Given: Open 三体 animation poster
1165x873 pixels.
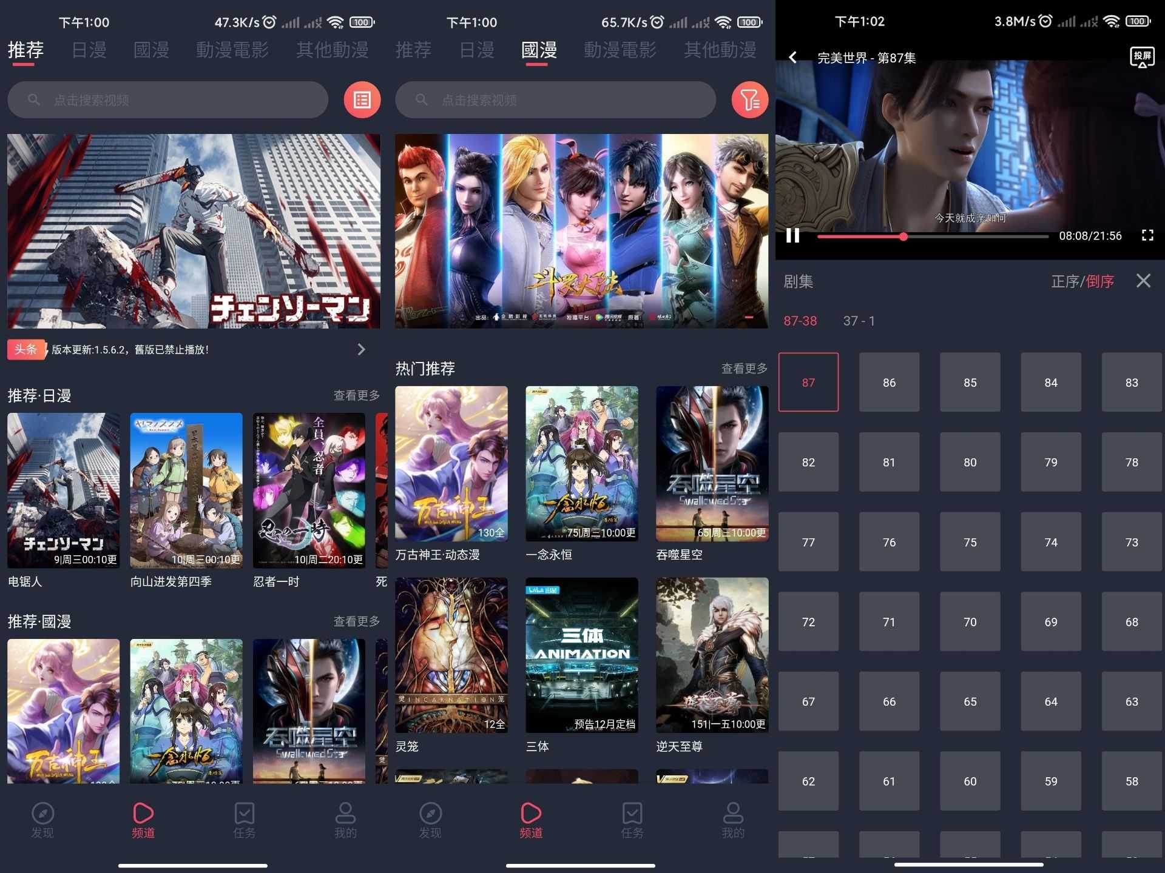Looking at the screenshot, I should [x=581, y=655].
